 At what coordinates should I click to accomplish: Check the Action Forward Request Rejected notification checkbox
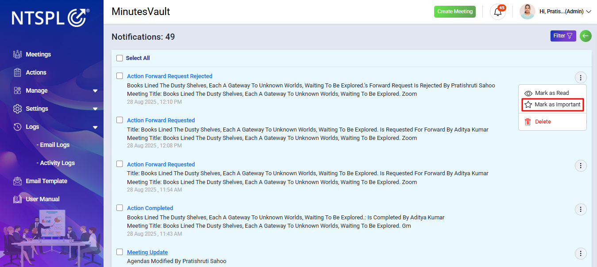click(x=119, y=76)
